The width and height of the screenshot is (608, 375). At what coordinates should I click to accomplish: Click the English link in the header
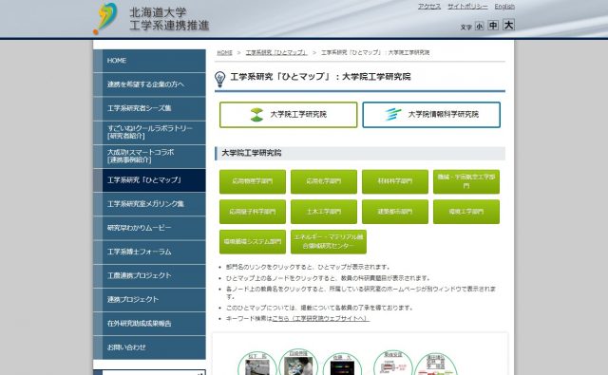coord(504,7)
